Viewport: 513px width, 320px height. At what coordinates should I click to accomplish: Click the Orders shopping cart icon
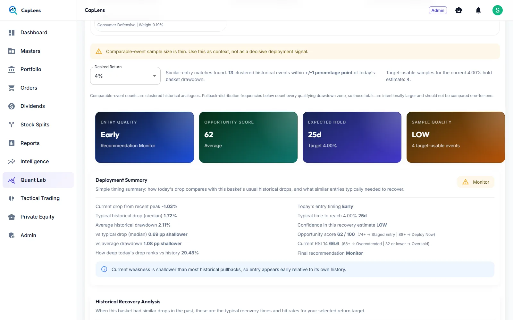point(12,88)
